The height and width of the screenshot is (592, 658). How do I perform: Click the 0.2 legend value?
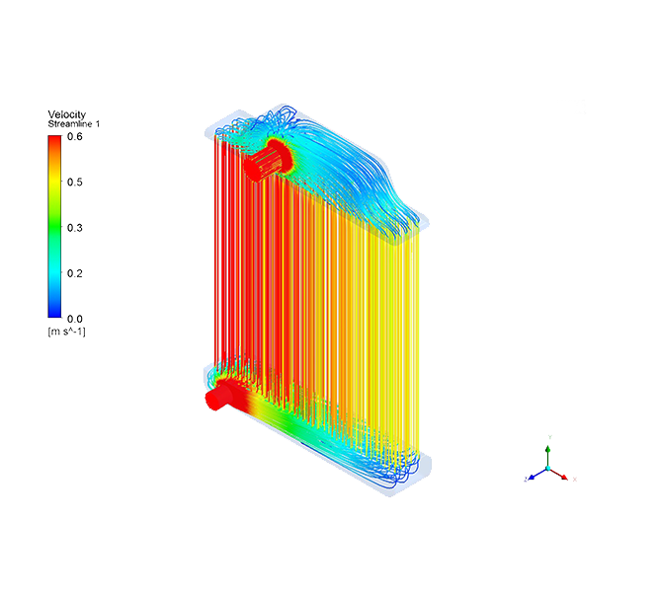pyautogui.click(x=75, y=273)
